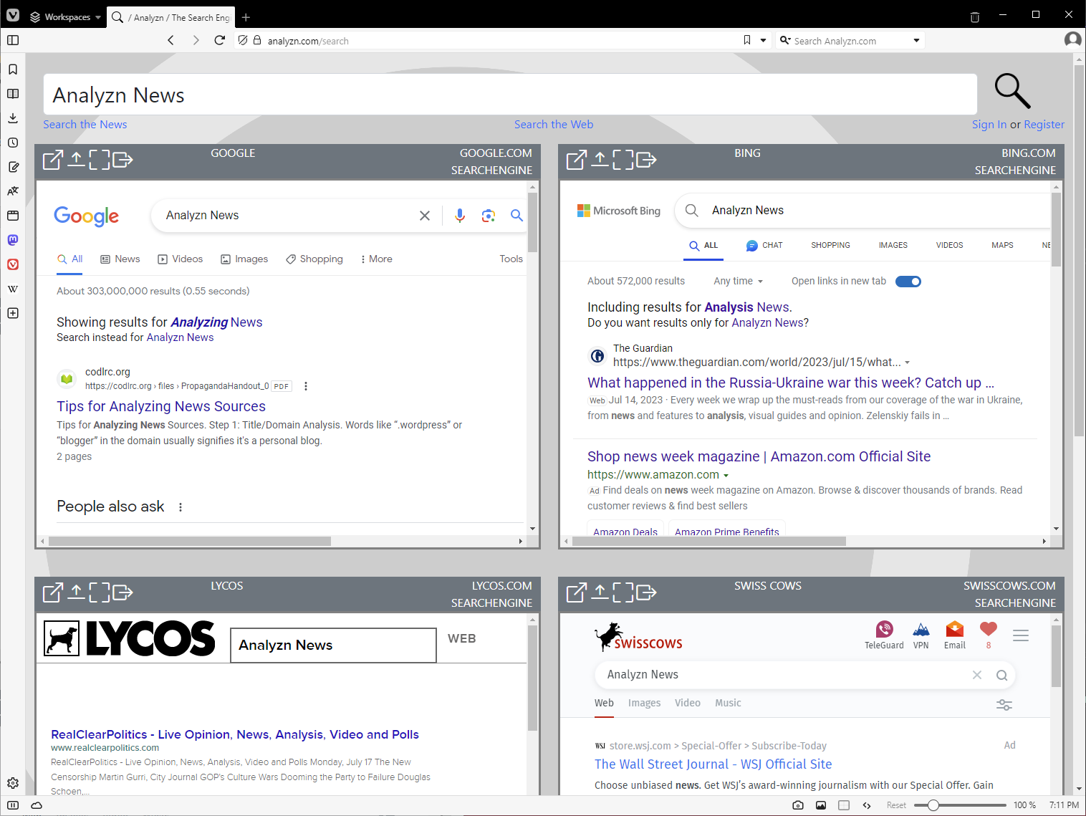Add a new web panel to the sidebar
Viewport: 1086px width, 816px height.
[13, 313]
